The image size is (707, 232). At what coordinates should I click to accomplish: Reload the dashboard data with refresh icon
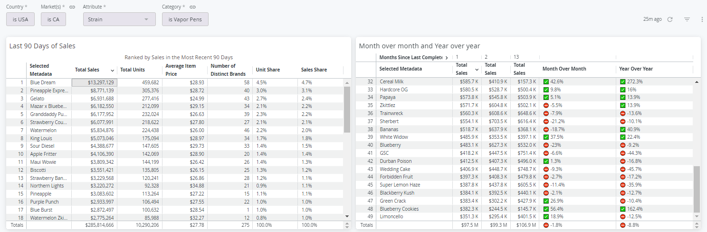point(670,19)
